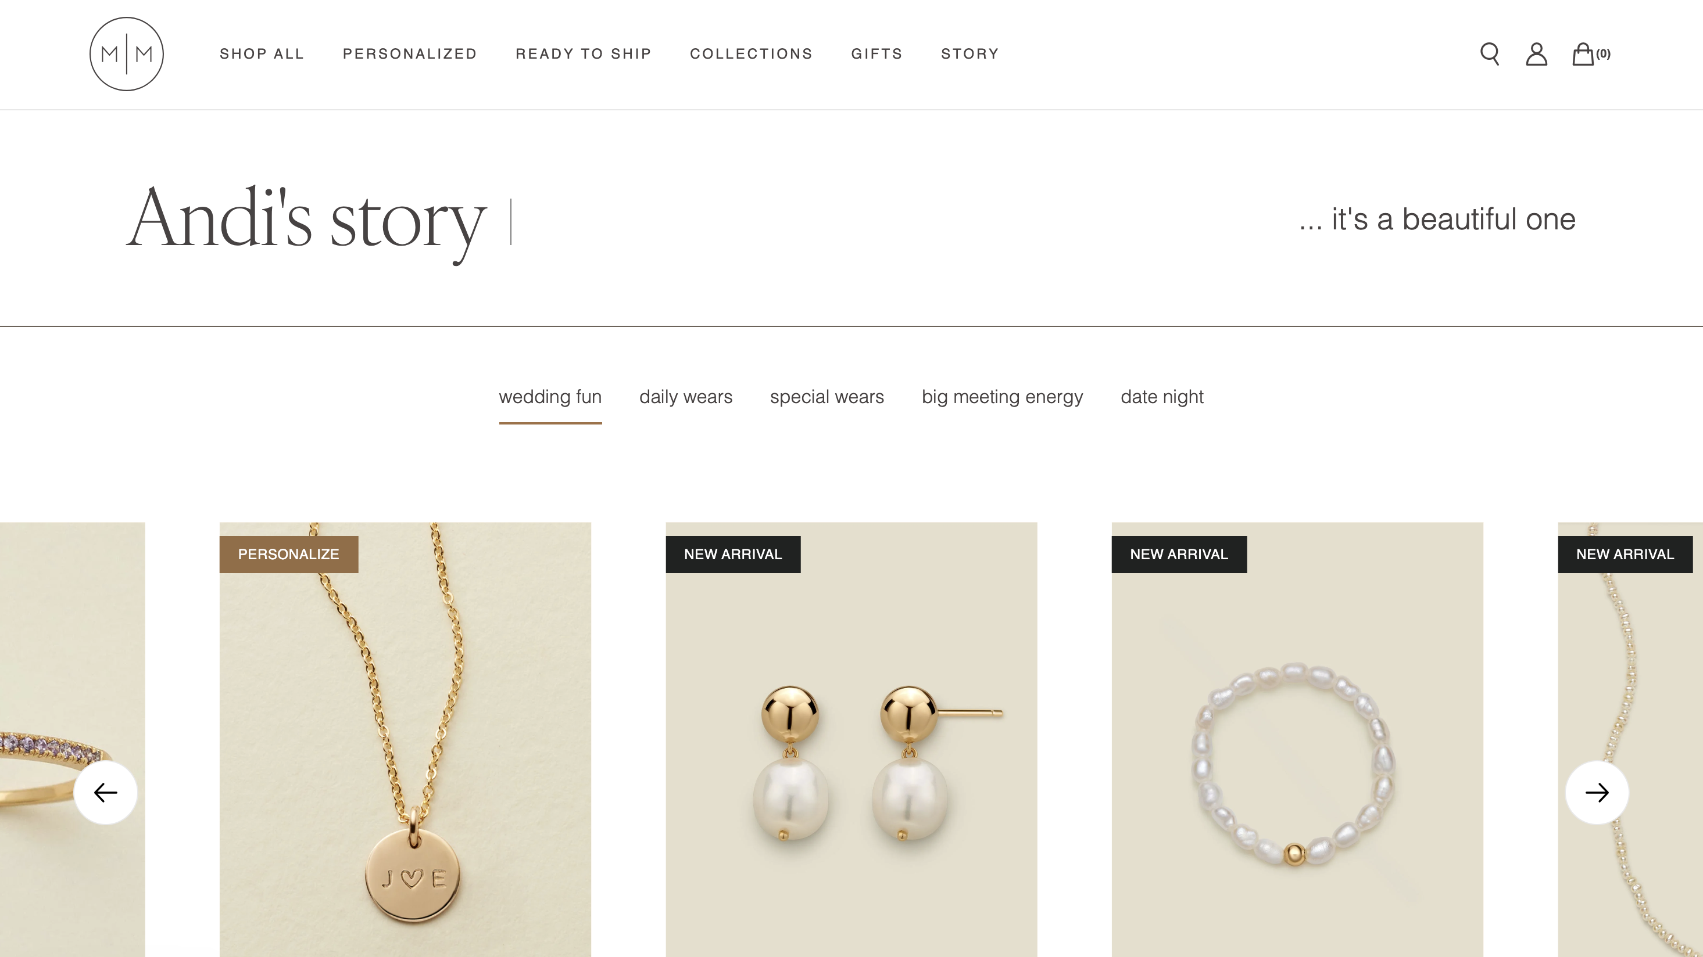Open the Story navigation link

[970, 54]
